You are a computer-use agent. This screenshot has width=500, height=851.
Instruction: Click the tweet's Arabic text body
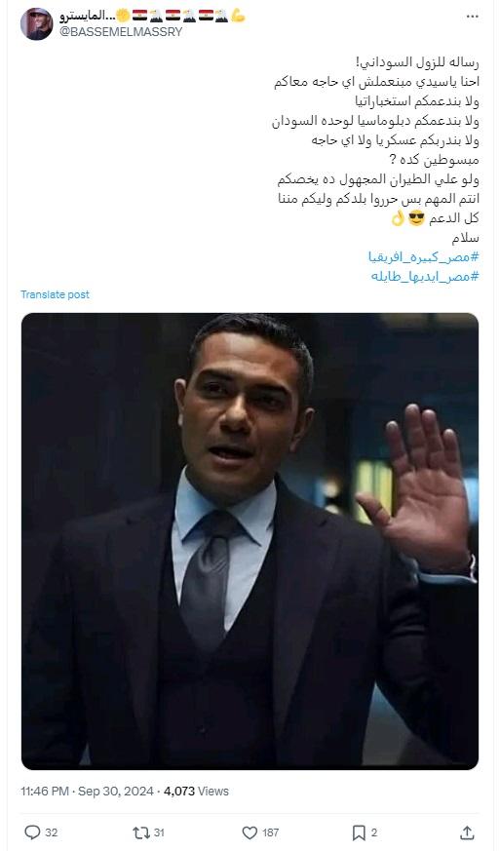click(x=375, y=150)
